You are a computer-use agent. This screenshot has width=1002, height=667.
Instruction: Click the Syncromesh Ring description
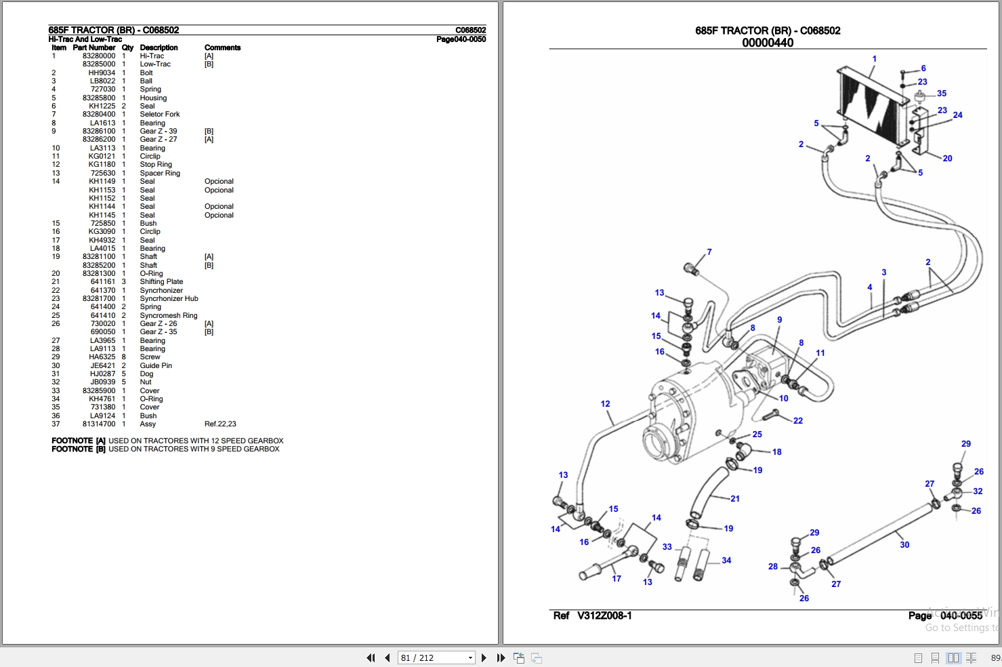169,315
